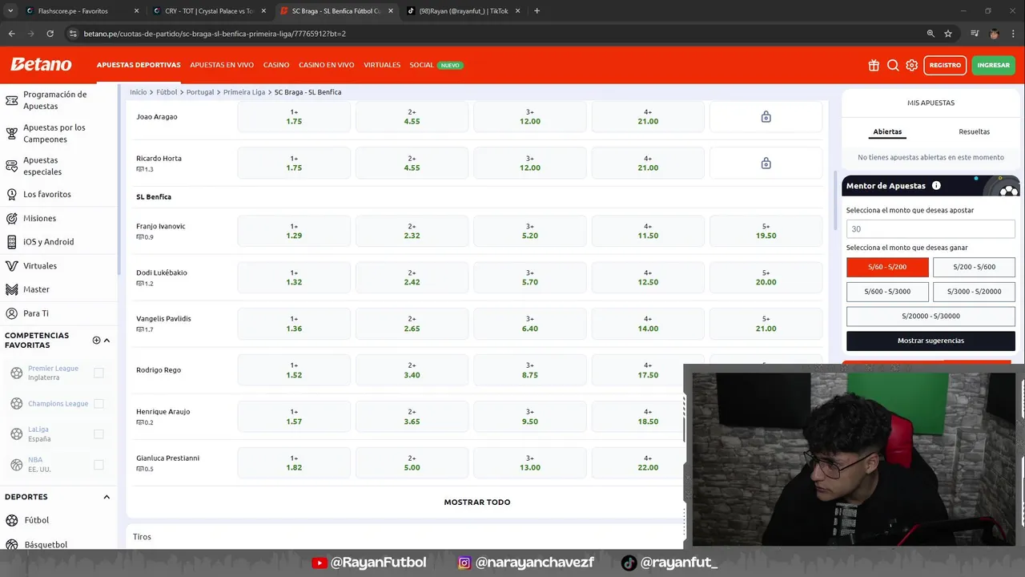The height and width of the screenshot is (577, 1025).
Task: Tick the LaLiga favorite checkbox
Action: (x=98, y=434)
